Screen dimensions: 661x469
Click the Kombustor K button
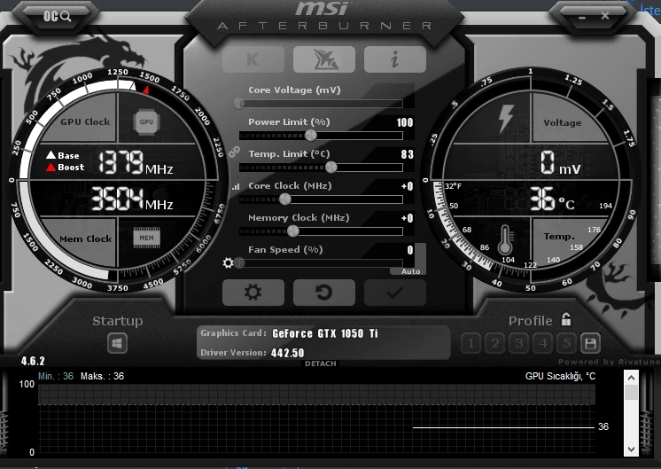click(253, 59)
